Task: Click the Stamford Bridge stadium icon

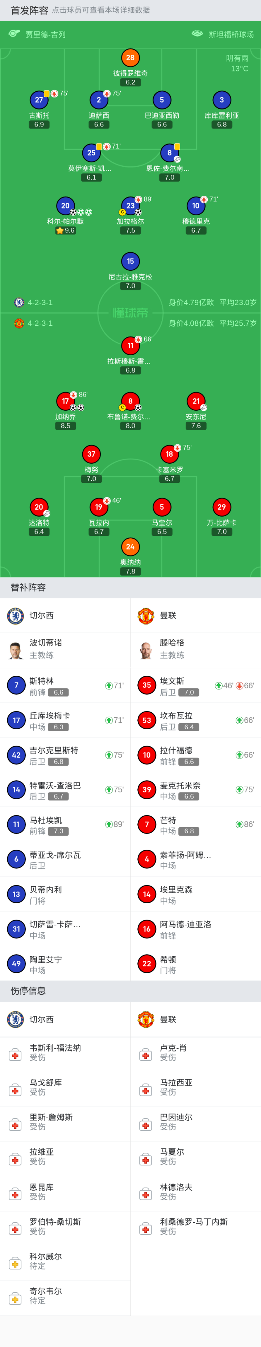Action: click(197, 34)
